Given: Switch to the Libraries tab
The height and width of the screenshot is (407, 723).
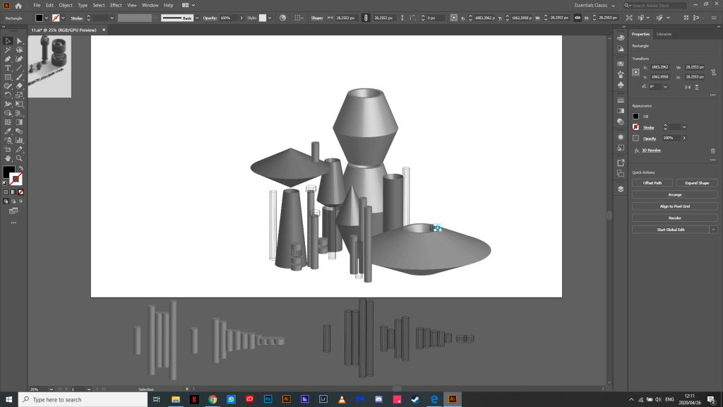Looking at the screenshot, I should (664, 34).
